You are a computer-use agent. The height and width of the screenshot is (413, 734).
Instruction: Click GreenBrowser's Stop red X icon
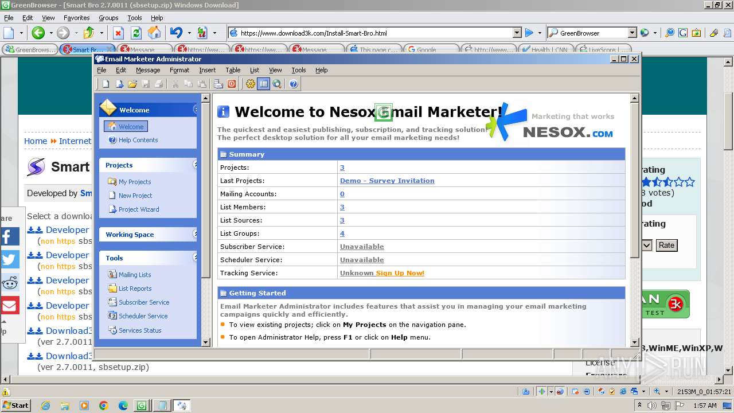pyautogui.click(x=118, y=33)
